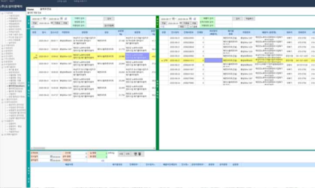The width and height of the screenshot is (315, 188).
Task: Click the 검색 search button in left panel
Action: click(108, 19)
